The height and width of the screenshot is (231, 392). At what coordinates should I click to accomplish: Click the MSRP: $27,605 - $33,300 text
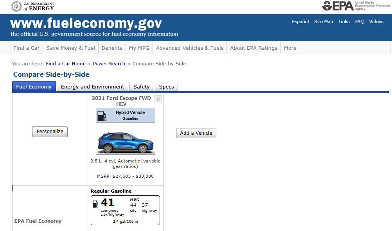pyautogui.click(x=125, y=176)
